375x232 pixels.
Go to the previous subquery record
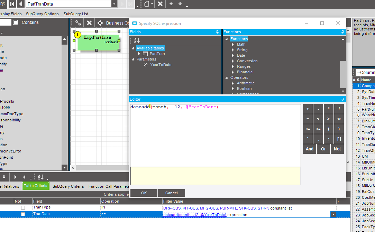tap(21, 4)
